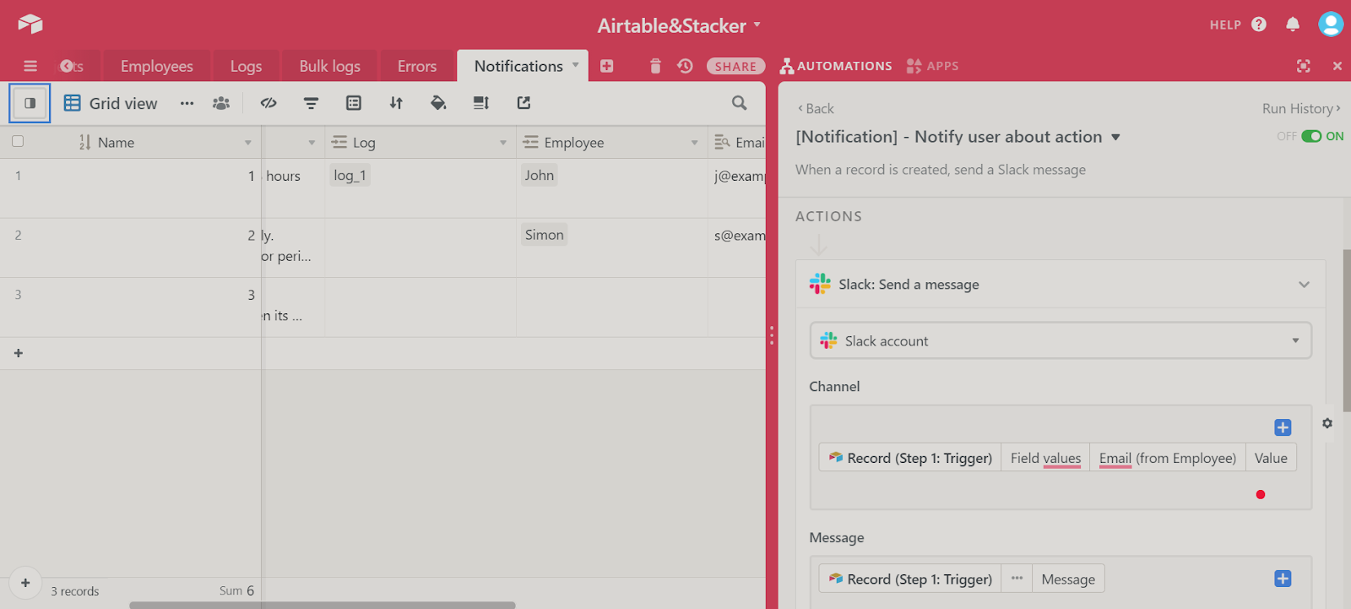
Task: Click Record (Step 1: Trigger) token in Message
Action: (910, 579)
